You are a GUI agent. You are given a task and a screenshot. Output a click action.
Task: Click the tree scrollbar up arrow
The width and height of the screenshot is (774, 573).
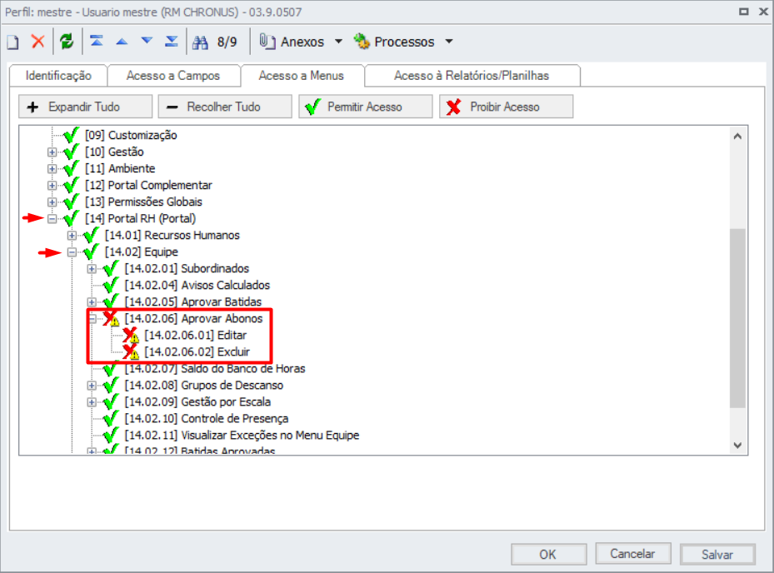[x=737, y=137]
